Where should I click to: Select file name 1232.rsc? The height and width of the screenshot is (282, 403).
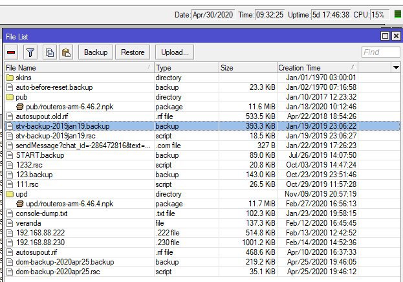pos(29,165)
